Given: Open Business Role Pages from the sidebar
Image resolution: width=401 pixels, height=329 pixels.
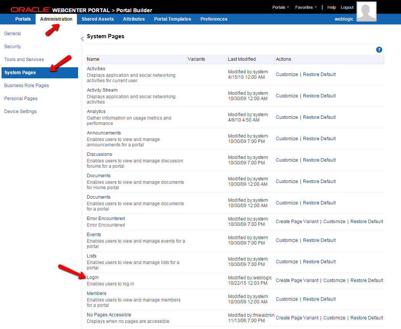Looking at the screenshot, I should [26, 85].
